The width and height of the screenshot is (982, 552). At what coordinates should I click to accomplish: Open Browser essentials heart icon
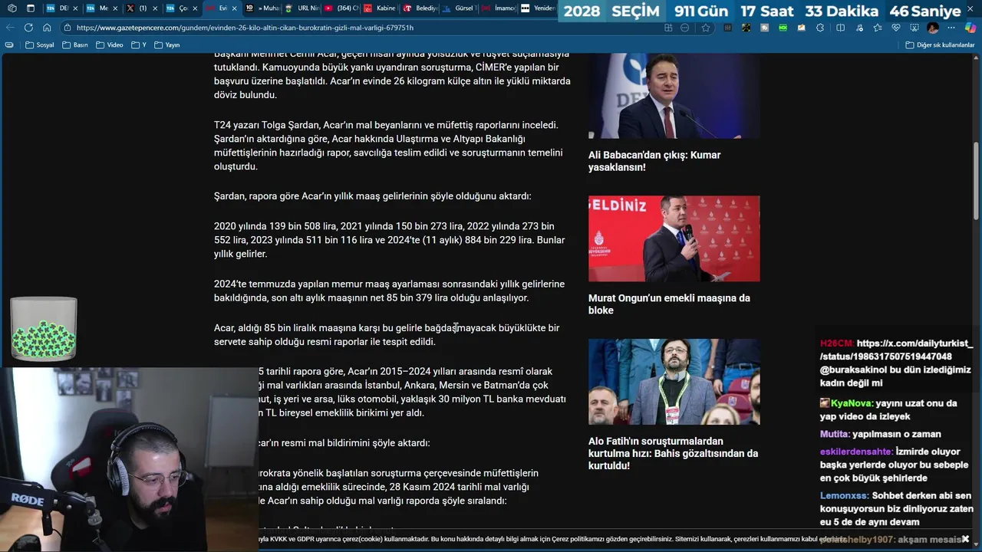click(895, 28)
